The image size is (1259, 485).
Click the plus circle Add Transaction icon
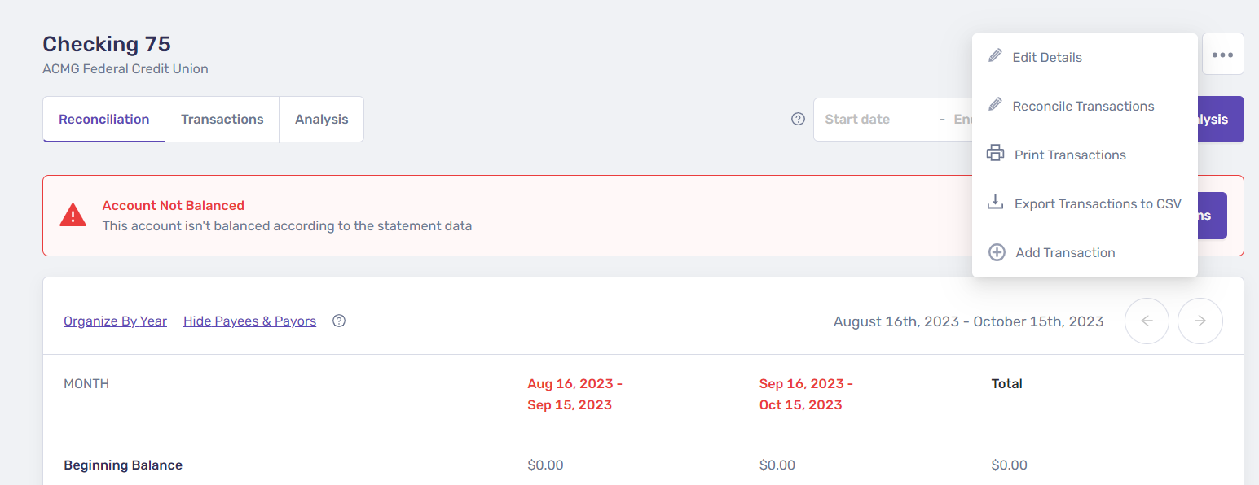click(996, 252)
